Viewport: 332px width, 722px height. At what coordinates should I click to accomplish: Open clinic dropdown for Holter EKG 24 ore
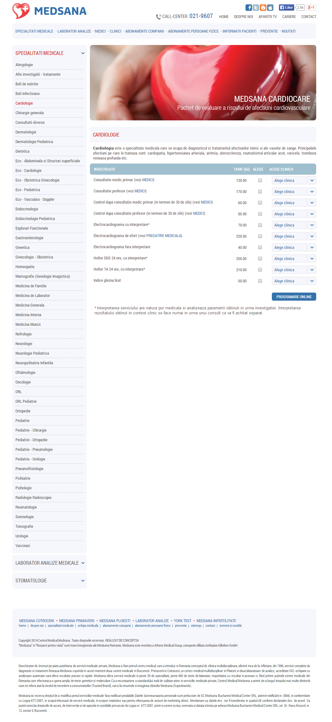294,258
